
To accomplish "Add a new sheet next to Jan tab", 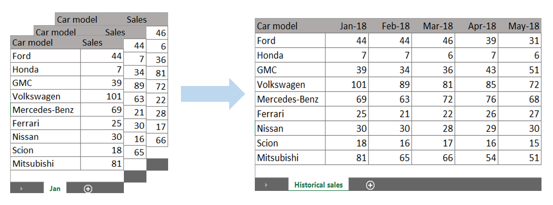I will tap(88, 189).
